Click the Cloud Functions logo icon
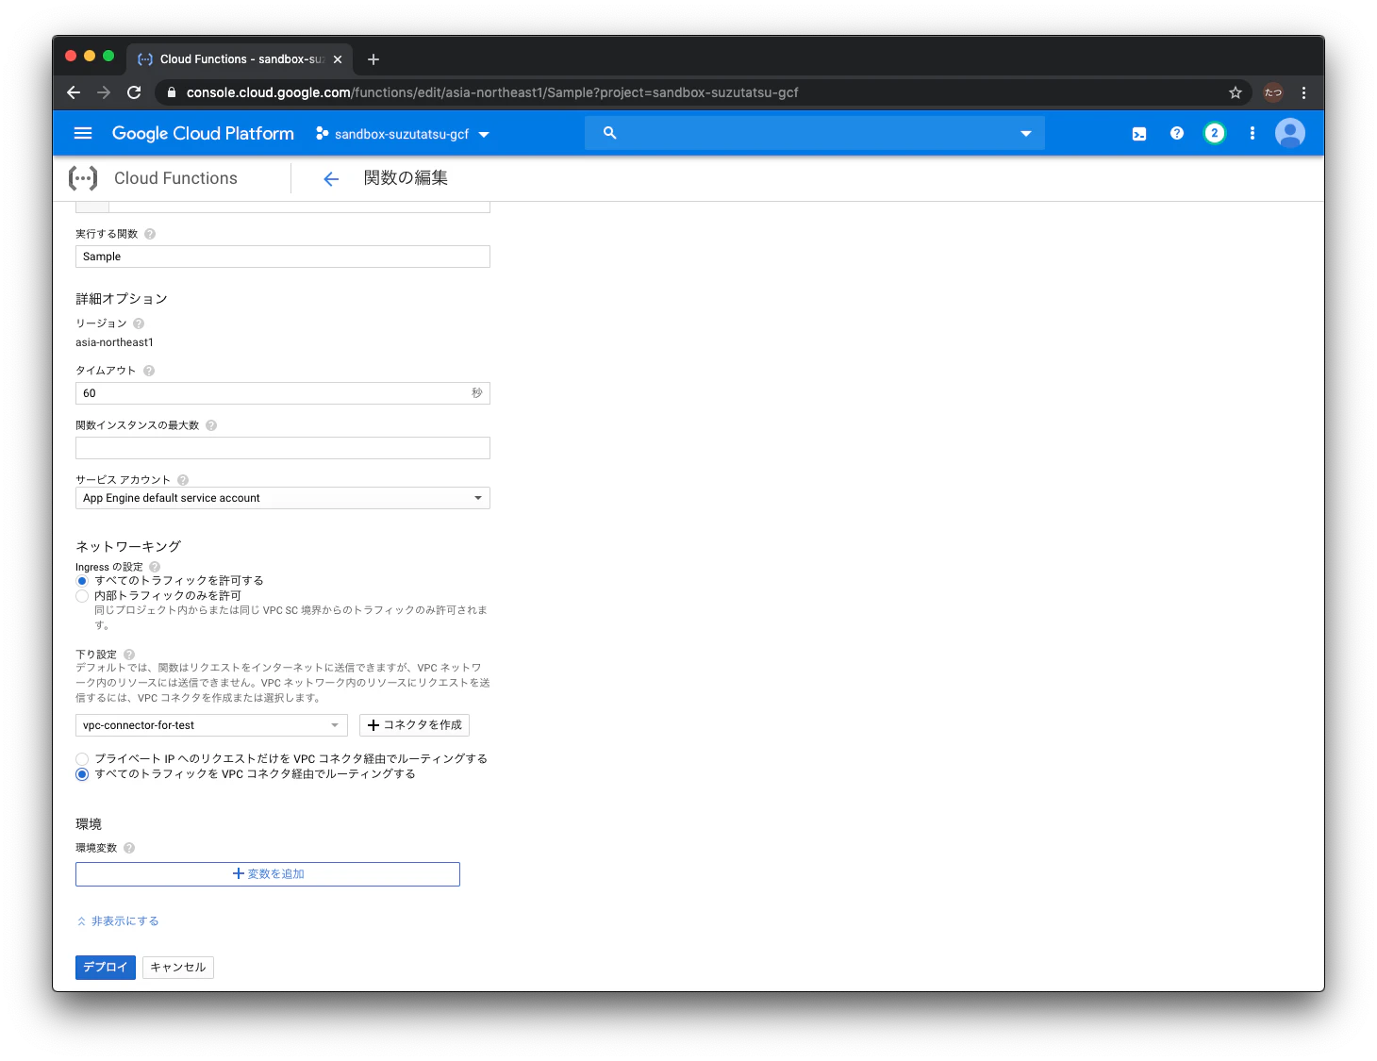The width and height of the screenshot is (1377, 1061). pyautogui.click(x=83, y=178)
